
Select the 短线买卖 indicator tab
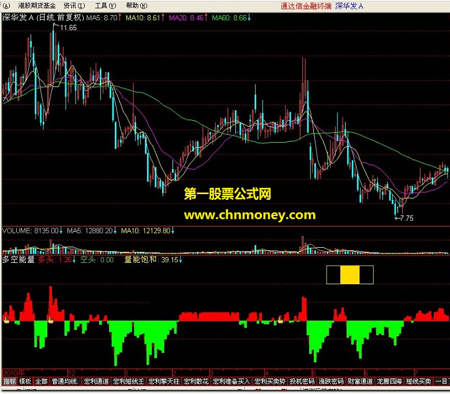tap(418, 381)
